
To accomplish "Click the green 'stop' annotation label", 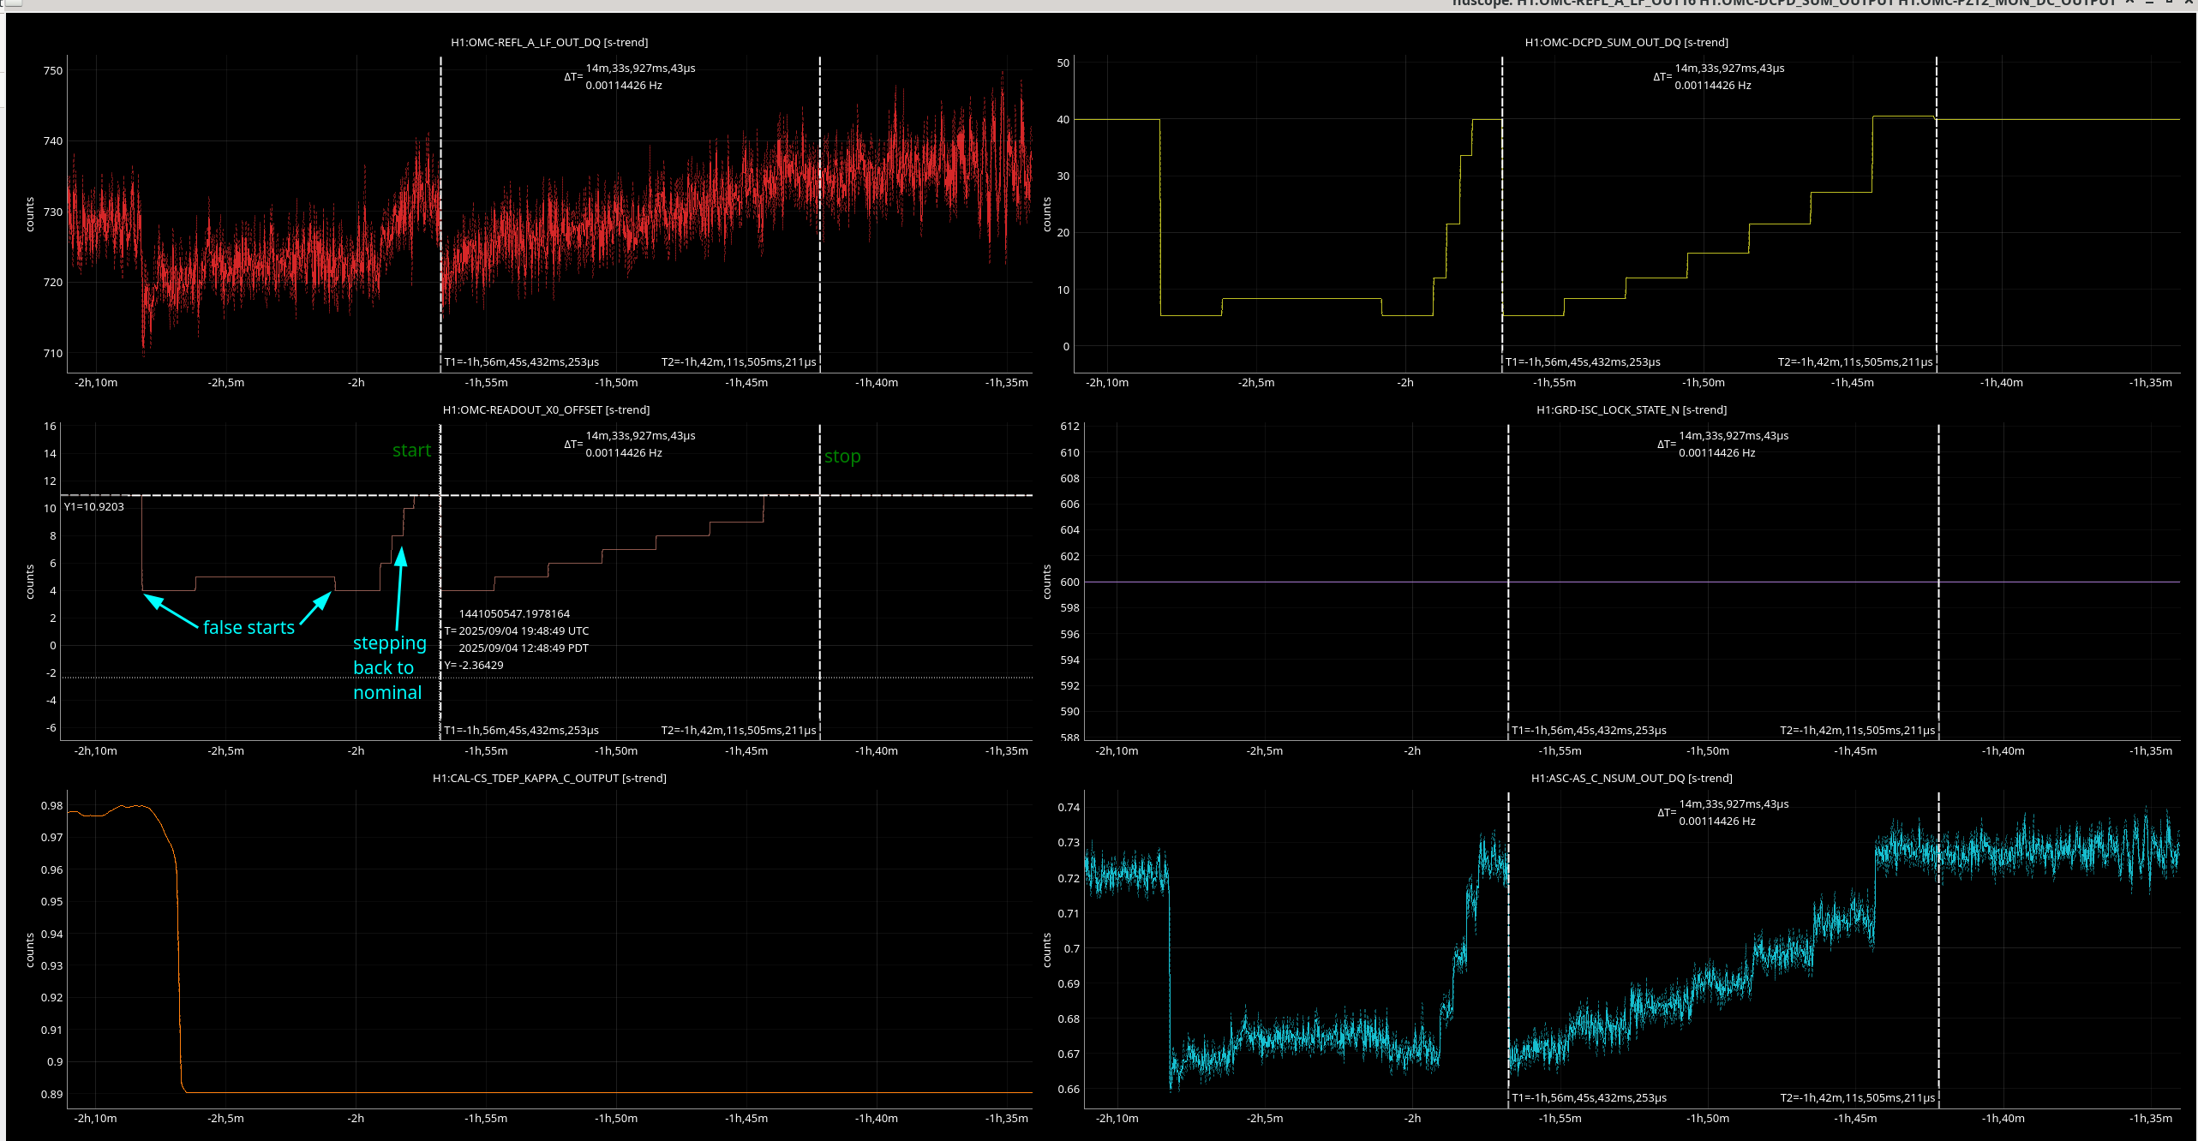I will (x=841, y=457).
